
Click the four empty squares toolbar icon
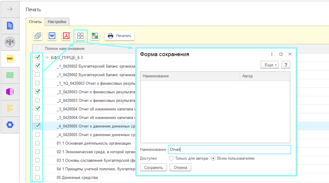pos(81,36)
